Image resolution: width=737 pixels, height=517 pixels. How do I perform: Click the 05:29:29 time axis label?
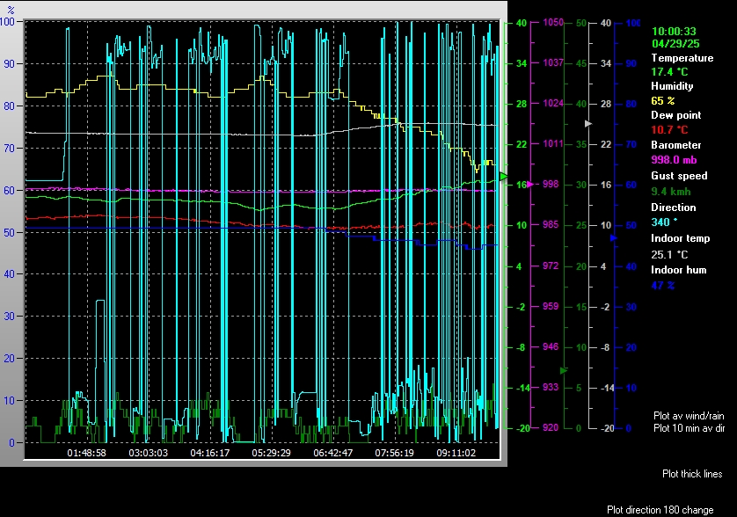(271, 453)
